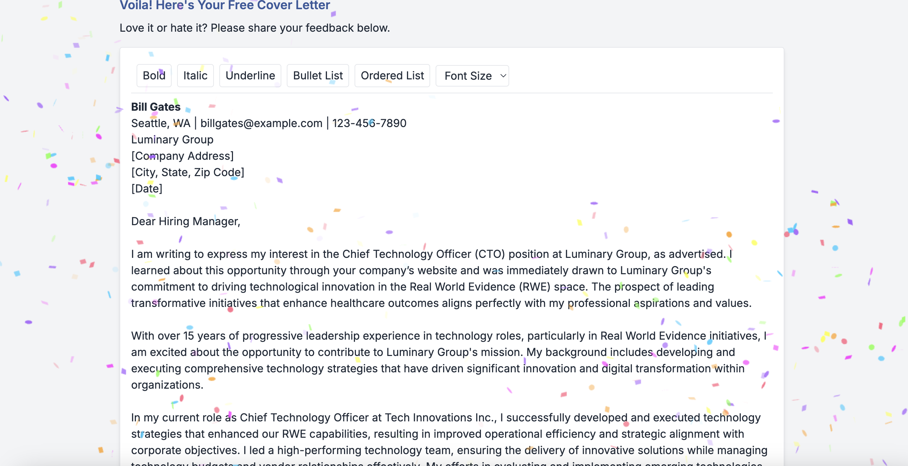Click the Luminary Group company line

[x=172, y=140]
